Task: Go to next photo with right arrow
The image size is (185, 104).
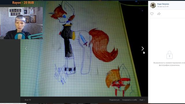Action: click(x=143, y=49)
